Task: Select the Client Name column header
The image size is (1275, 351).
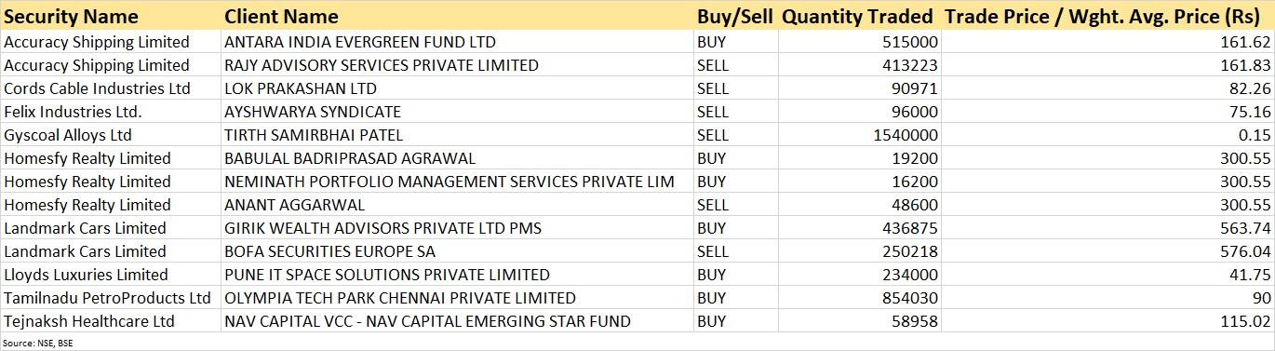Action: coord(281,17)
